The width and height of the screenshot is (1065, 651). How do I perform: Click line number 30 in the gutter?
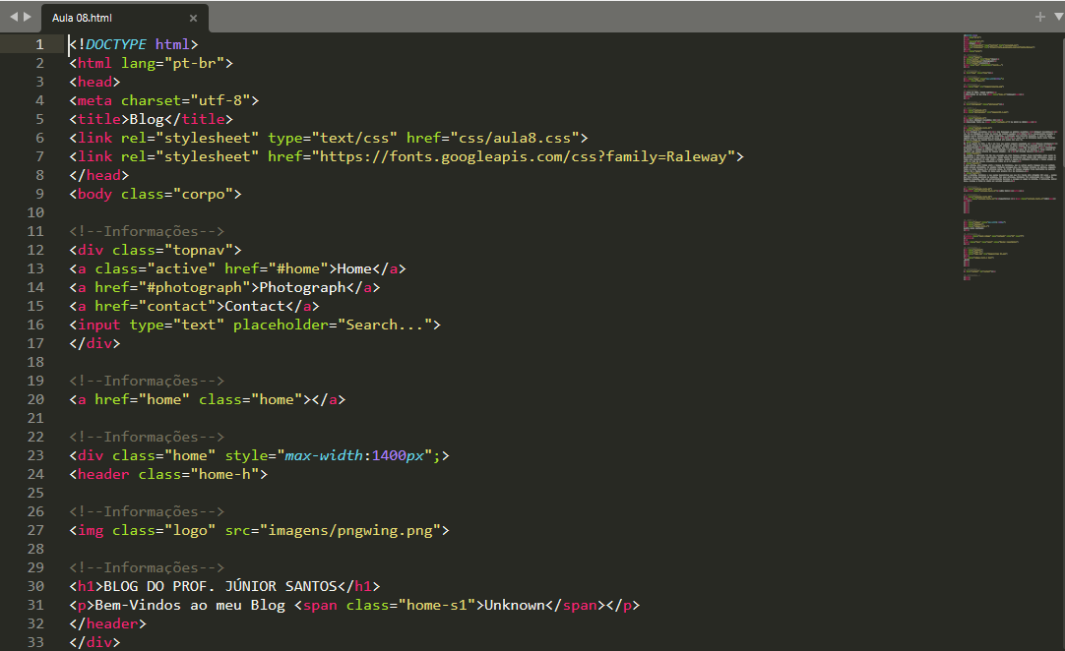35,585
